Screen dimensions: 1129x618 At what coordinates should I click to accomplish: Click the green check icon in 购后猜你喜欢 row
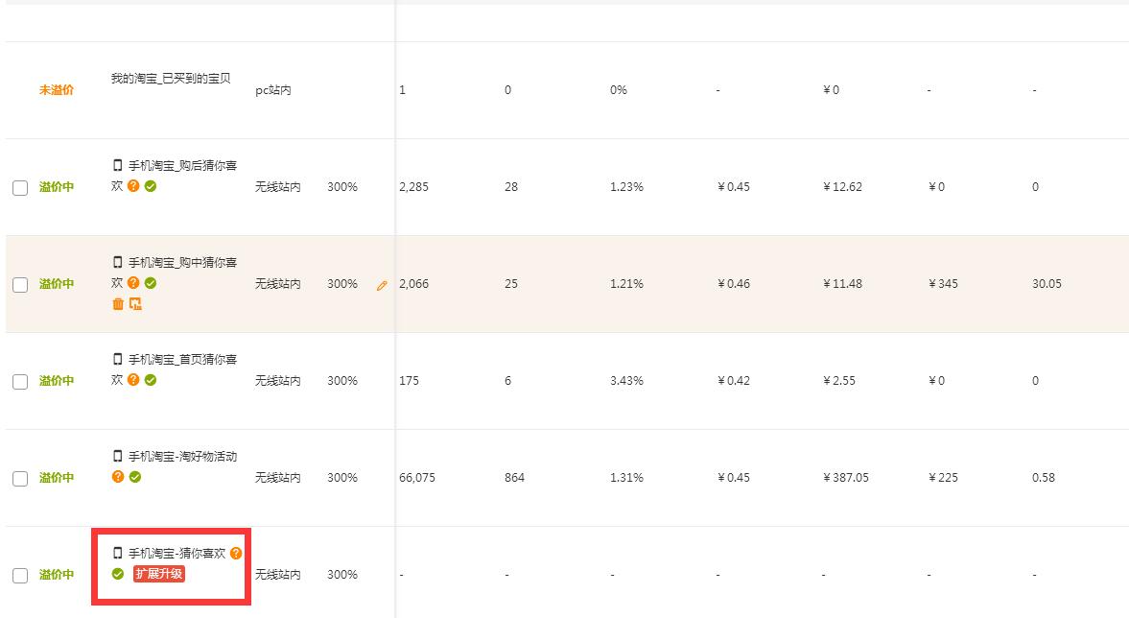pos(151,186)
